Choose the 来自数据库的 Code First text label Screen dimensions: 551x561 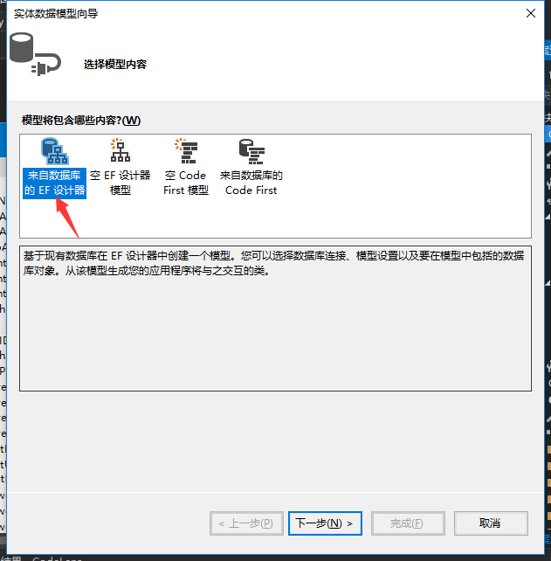pos(251,183)
